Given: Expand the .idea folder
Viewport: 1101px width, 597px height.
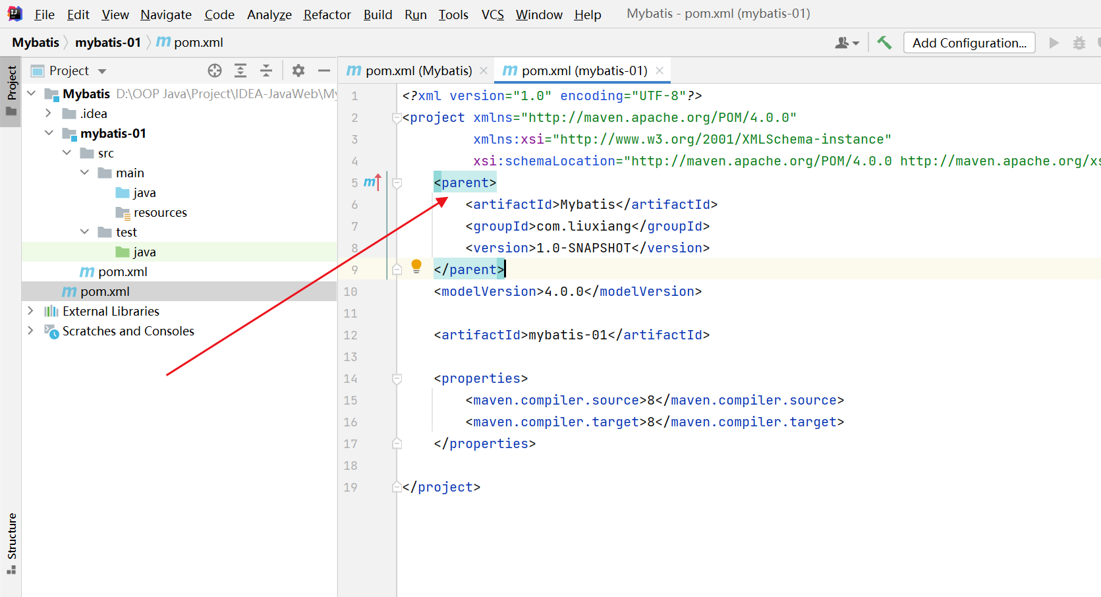Looking at the screenshot, I should coord(48,113).
